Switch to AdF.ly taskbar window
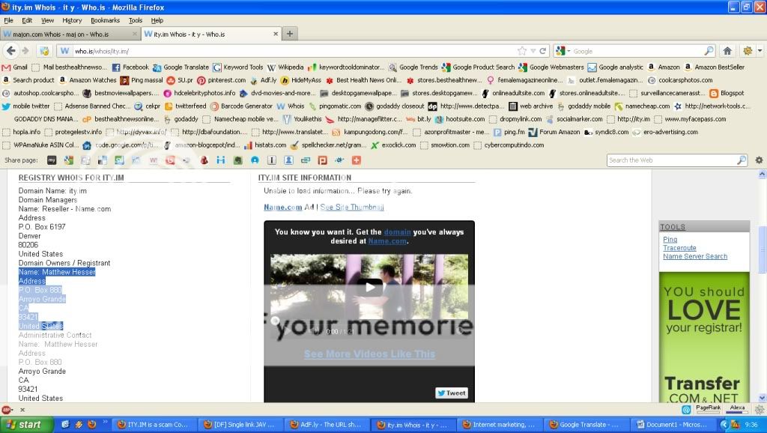767x433 pixels. [327, 425]
